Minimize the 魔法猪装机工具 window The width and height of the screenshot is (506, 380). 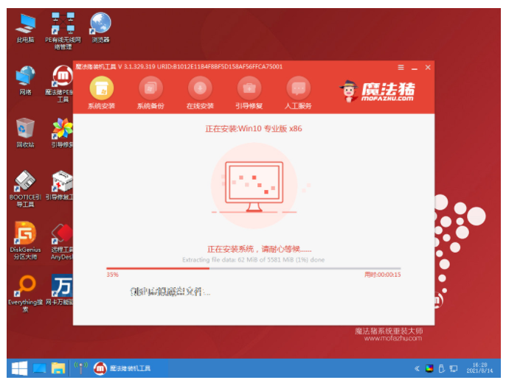click(415, 68)
